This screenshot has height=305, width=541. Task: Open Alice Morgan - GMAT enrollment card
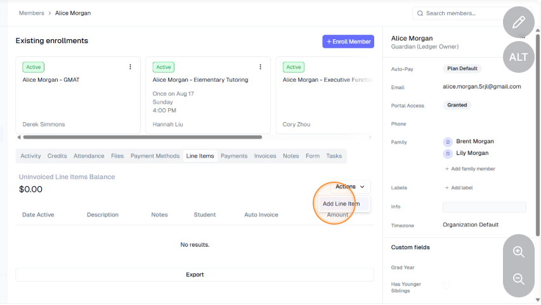point(78,95)
